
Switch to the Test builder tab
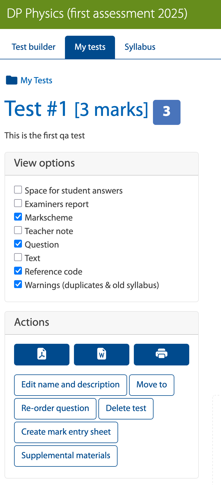click(33, 47)
